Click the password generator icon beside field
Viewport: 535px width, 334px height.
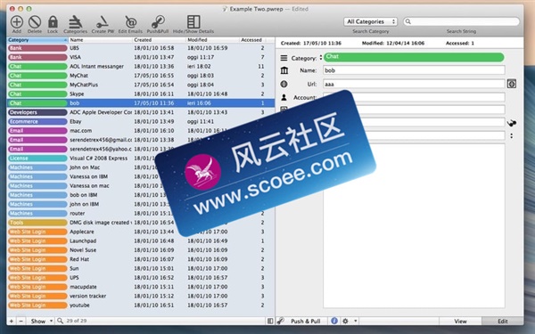(x=512, y=123)
